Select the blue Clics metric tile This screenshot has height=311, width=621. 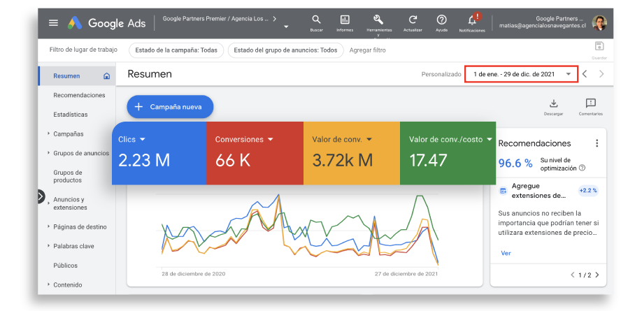(159, 153)
